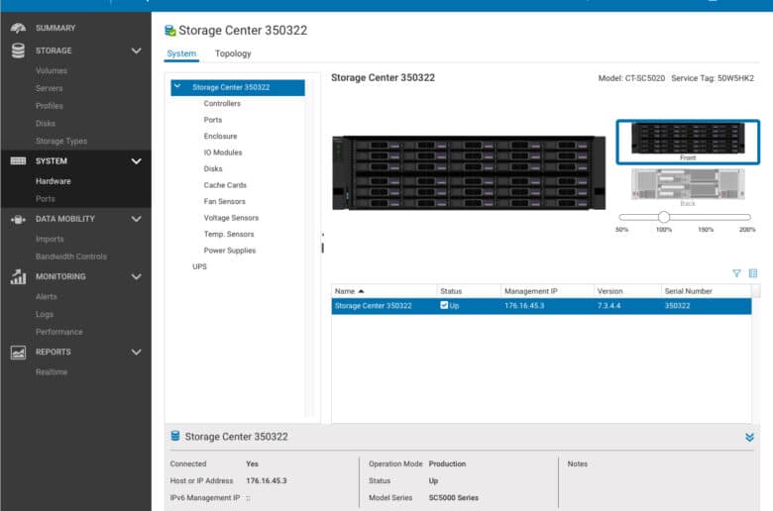
Task: Collapse the Monitoring section
Action: point(137,276)
